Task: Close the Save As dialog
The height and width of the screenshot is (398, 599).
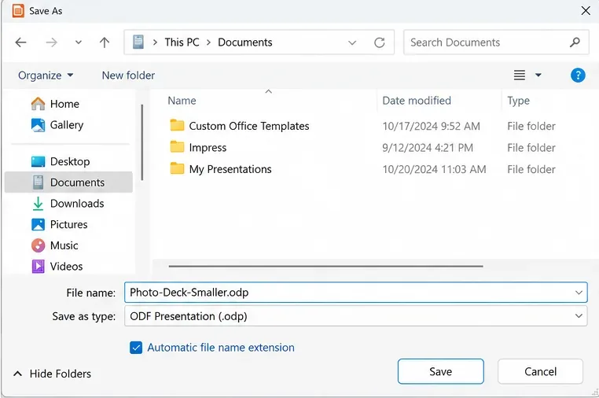Action: coord(586,11)
